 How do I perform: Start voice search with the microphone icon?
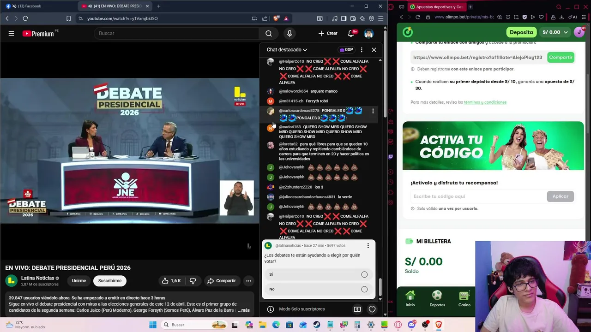point(289,33)
